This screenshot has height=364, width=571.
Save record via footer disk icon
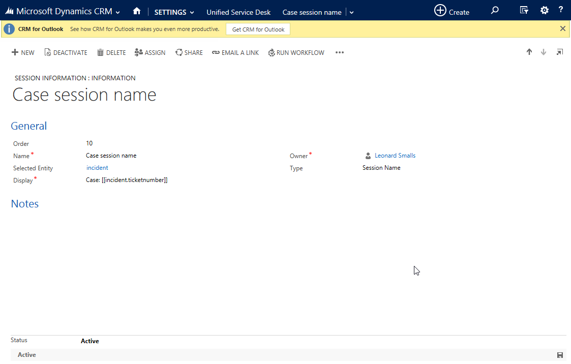[560, 355]
